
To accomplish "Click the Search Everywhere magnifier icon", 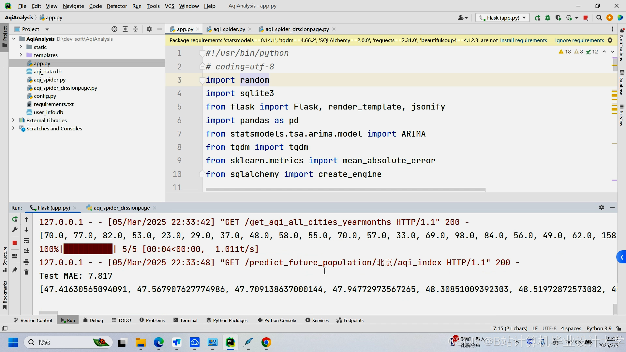I will [599, 18].
